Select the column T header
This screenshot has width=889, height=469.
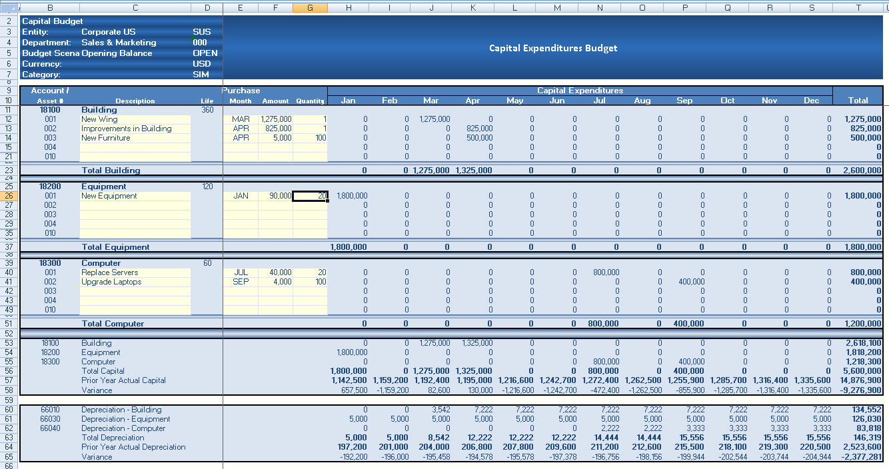[858, 7]
